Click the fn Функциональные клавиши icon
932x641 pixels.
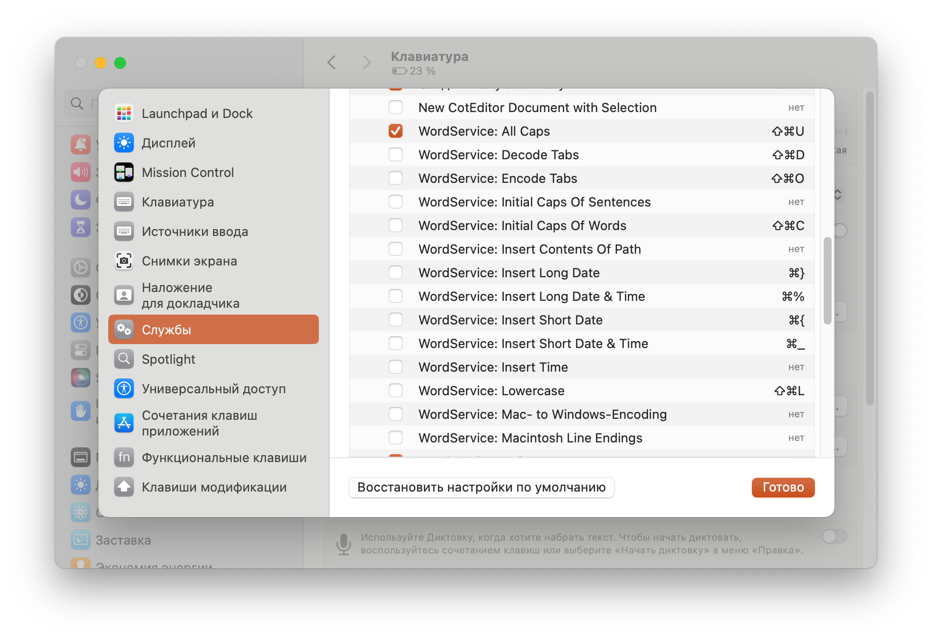pos(124,458)
